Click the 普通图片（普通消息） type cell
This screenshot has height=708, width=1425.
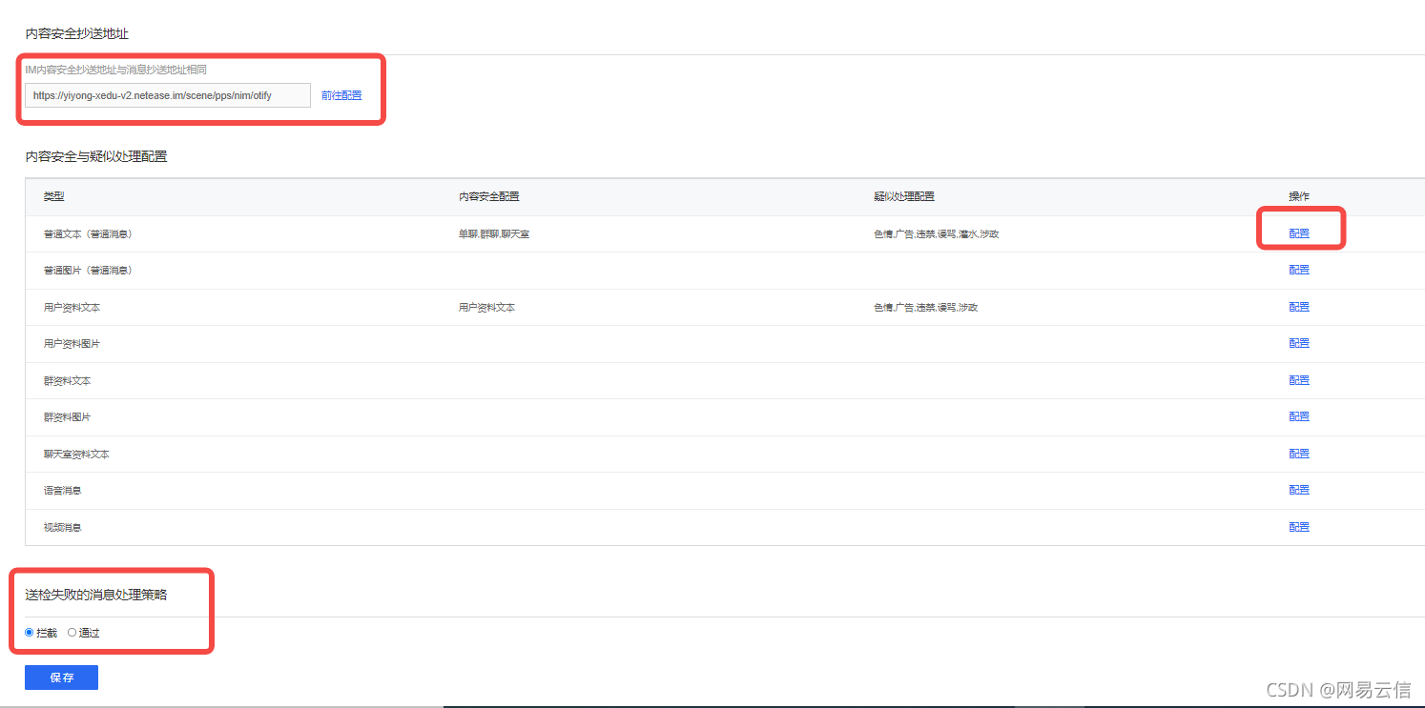pos(88,271)
